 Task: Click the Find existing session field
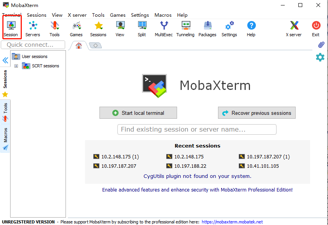coord(197,129)
